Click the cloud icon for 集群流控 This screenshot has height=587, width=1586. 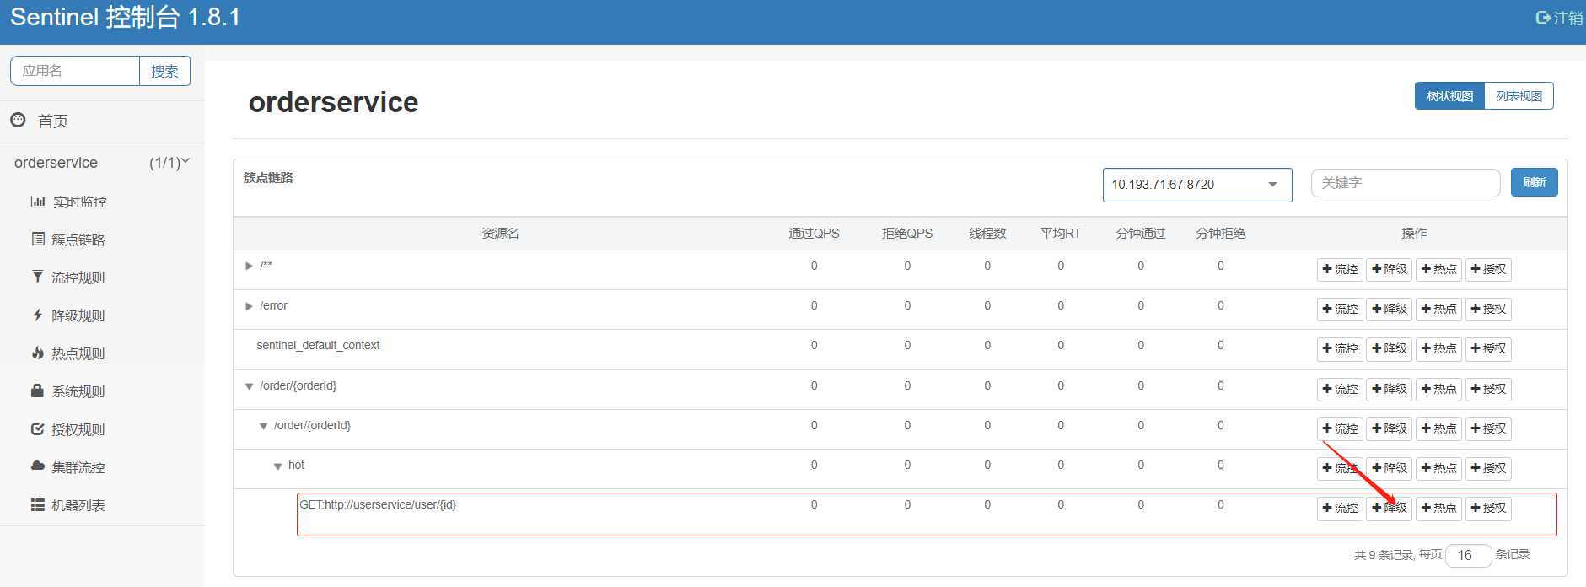(37, 466)
